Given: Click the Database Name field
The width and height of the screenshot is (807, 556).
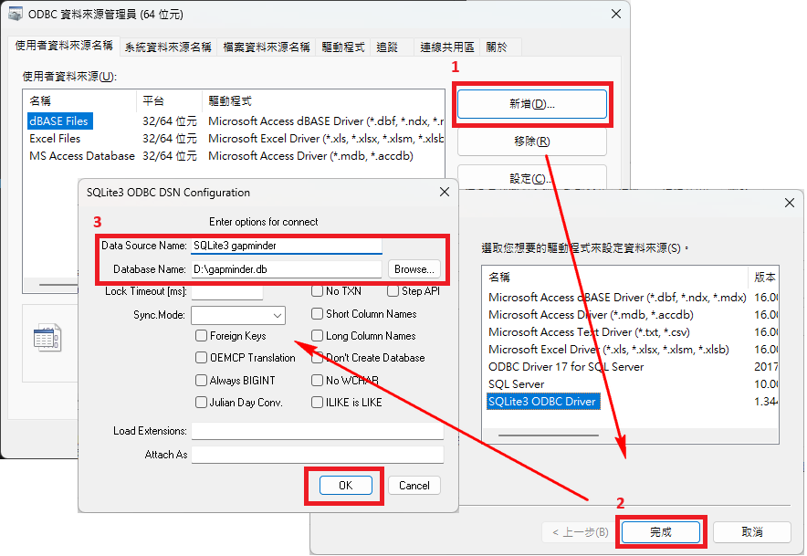Looking at the screenshot, I should pos(287,269).
